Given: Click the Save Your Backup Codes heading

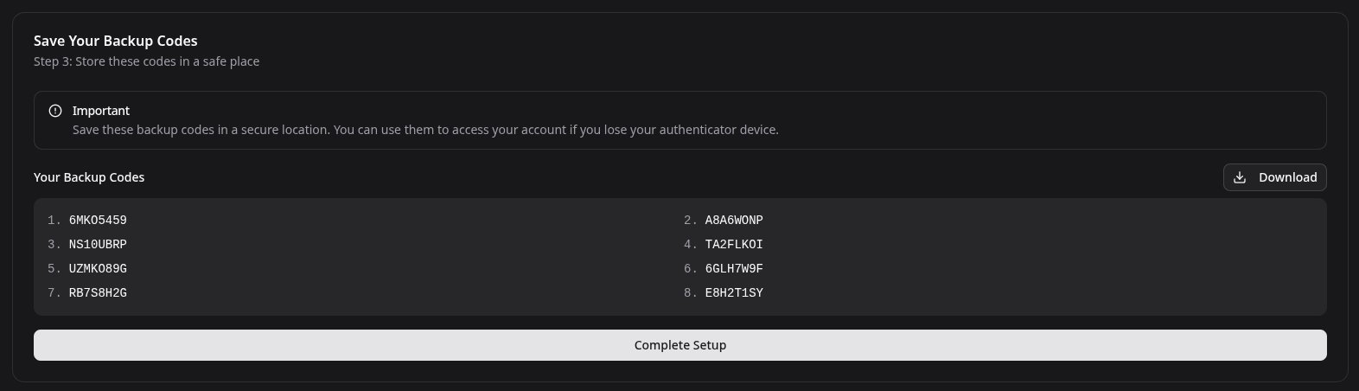Looking at the screenshot, I should (x=116, y=41).
